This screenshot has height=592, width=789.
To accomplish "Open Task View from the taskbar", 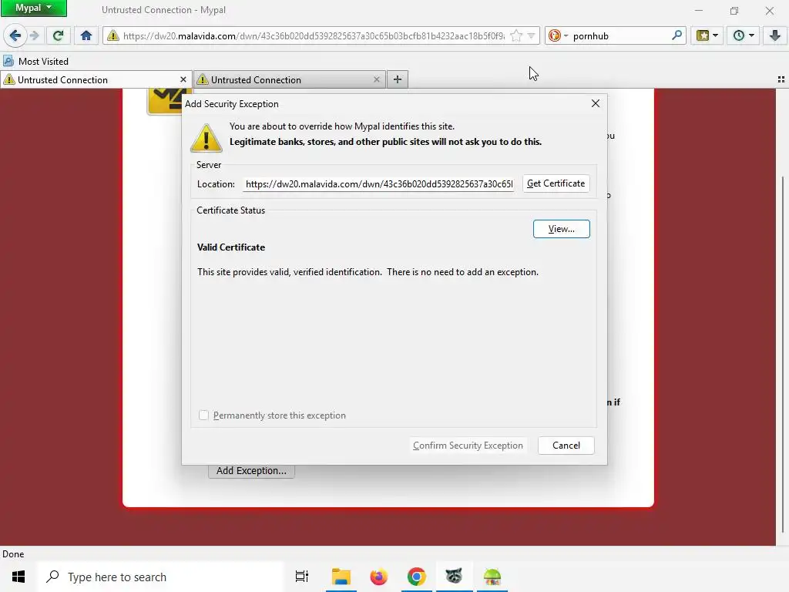I will pos(302,577).
